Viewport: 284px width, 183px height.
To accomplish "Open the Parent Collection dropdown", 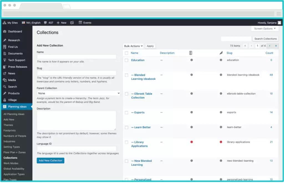I will tap(78, 93).
